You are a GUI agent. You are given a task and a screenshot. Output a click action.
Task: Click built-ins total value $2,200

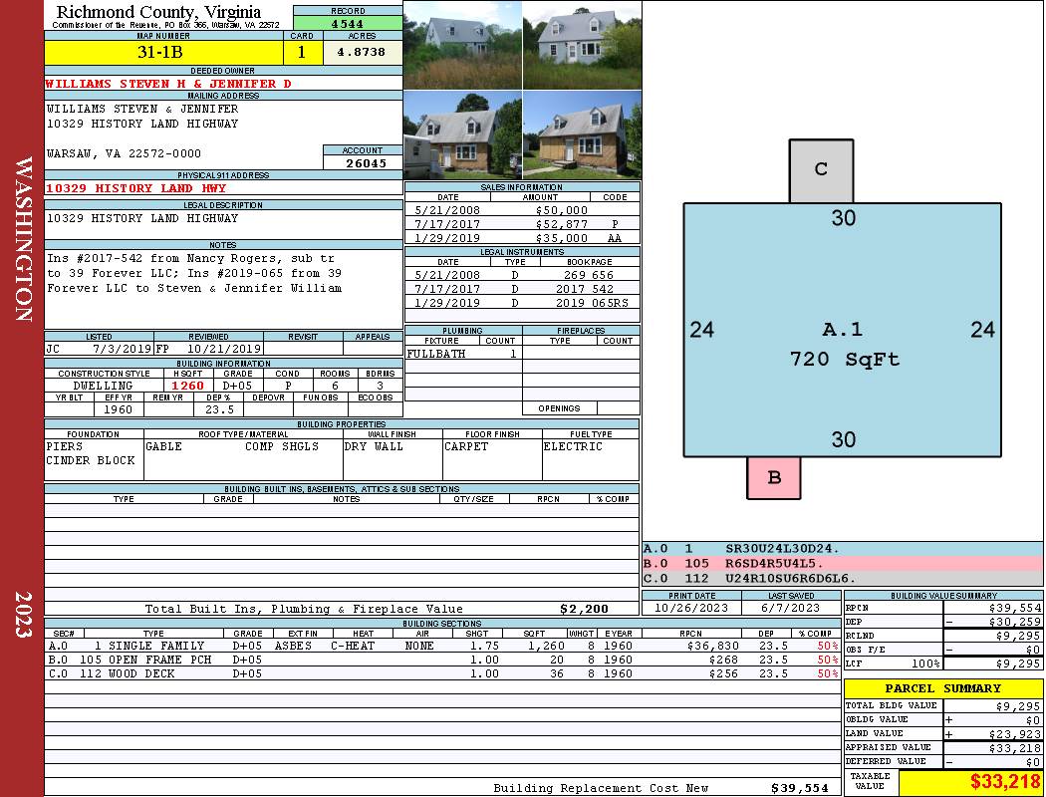[x=585, y=609]
